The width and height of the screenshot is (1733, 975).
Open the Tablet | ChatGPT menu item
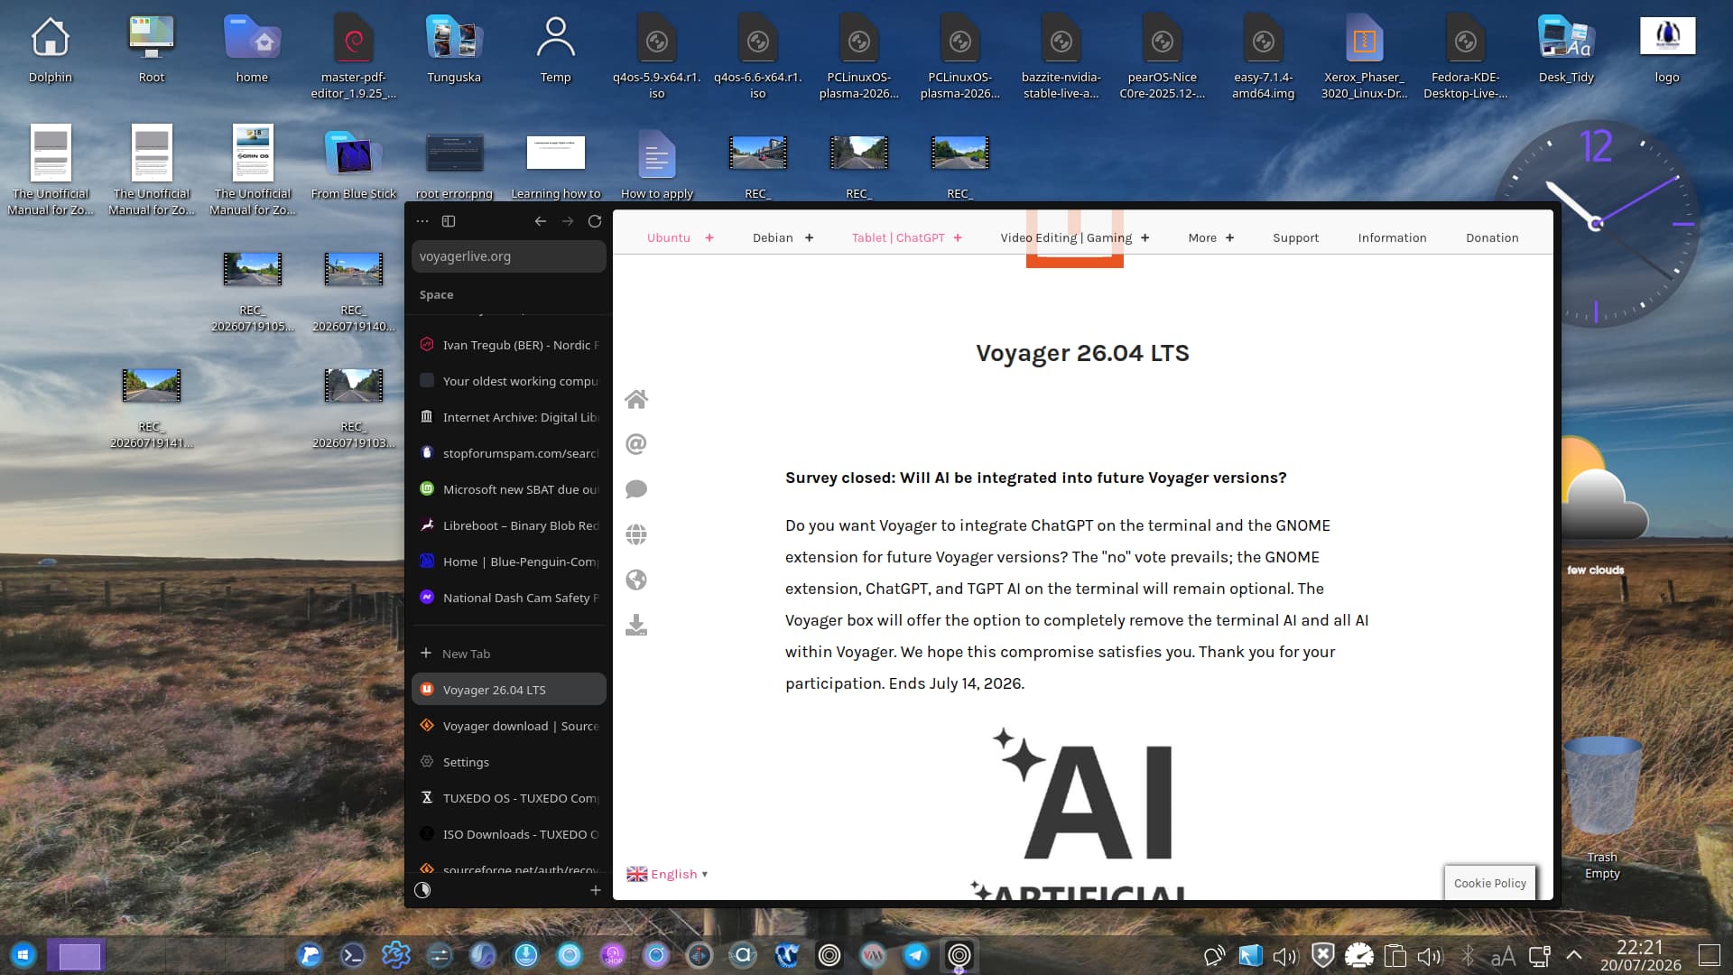tap(898, 238)
